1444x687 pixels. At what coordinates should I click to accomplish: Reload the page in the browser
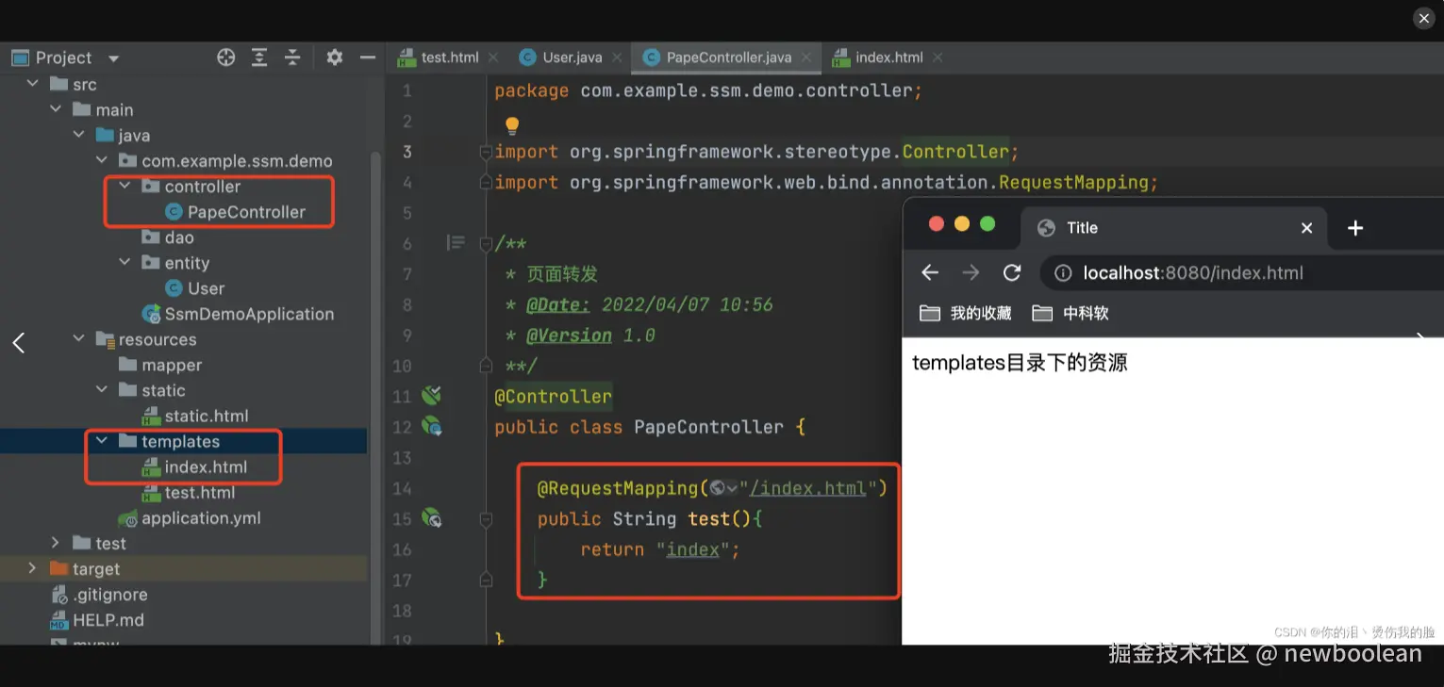click(x=1012, y=272)
